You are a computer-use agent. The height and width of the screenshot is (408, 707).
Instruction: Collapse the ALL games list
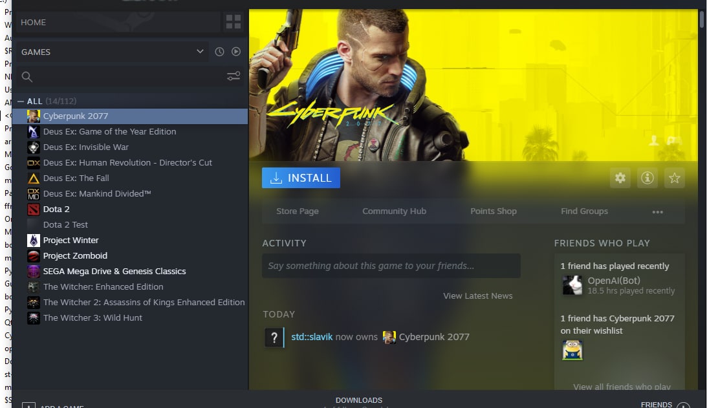[21, 101]
